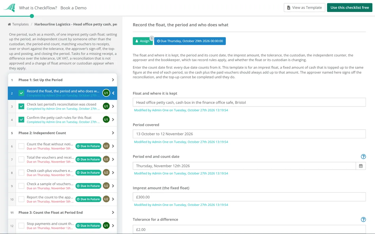Uncheck 'Confirm the petty cash rules for this float'
The height and width of the screenshot is (234, 375).
pos(21,119)
